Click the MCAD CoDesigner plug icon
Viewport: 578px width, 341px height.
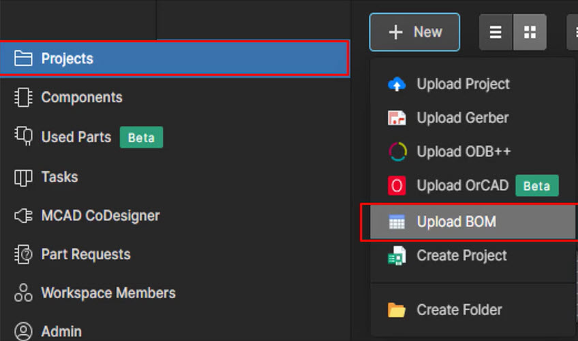tap(24, 216)
